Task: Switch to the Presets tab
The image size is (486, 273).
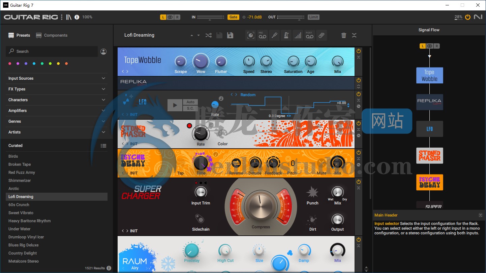Action: 19,35
